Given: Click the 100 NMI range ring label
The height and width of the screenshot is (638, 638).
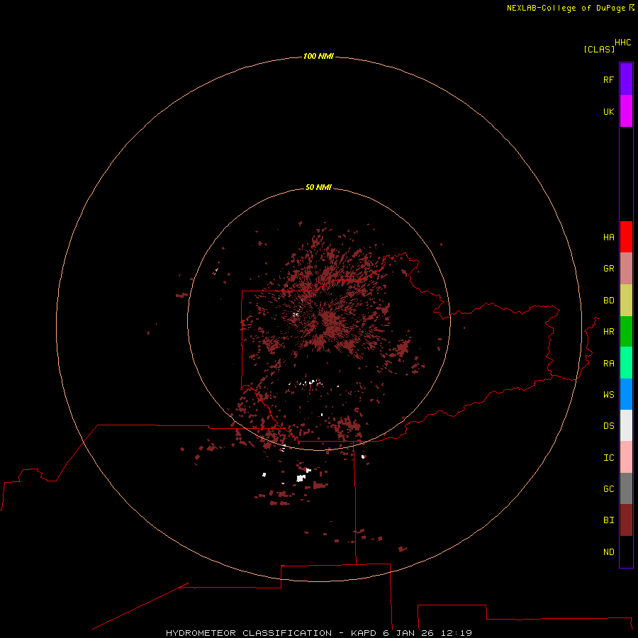Looking at the screenshot, I should [x=318, y=56].
